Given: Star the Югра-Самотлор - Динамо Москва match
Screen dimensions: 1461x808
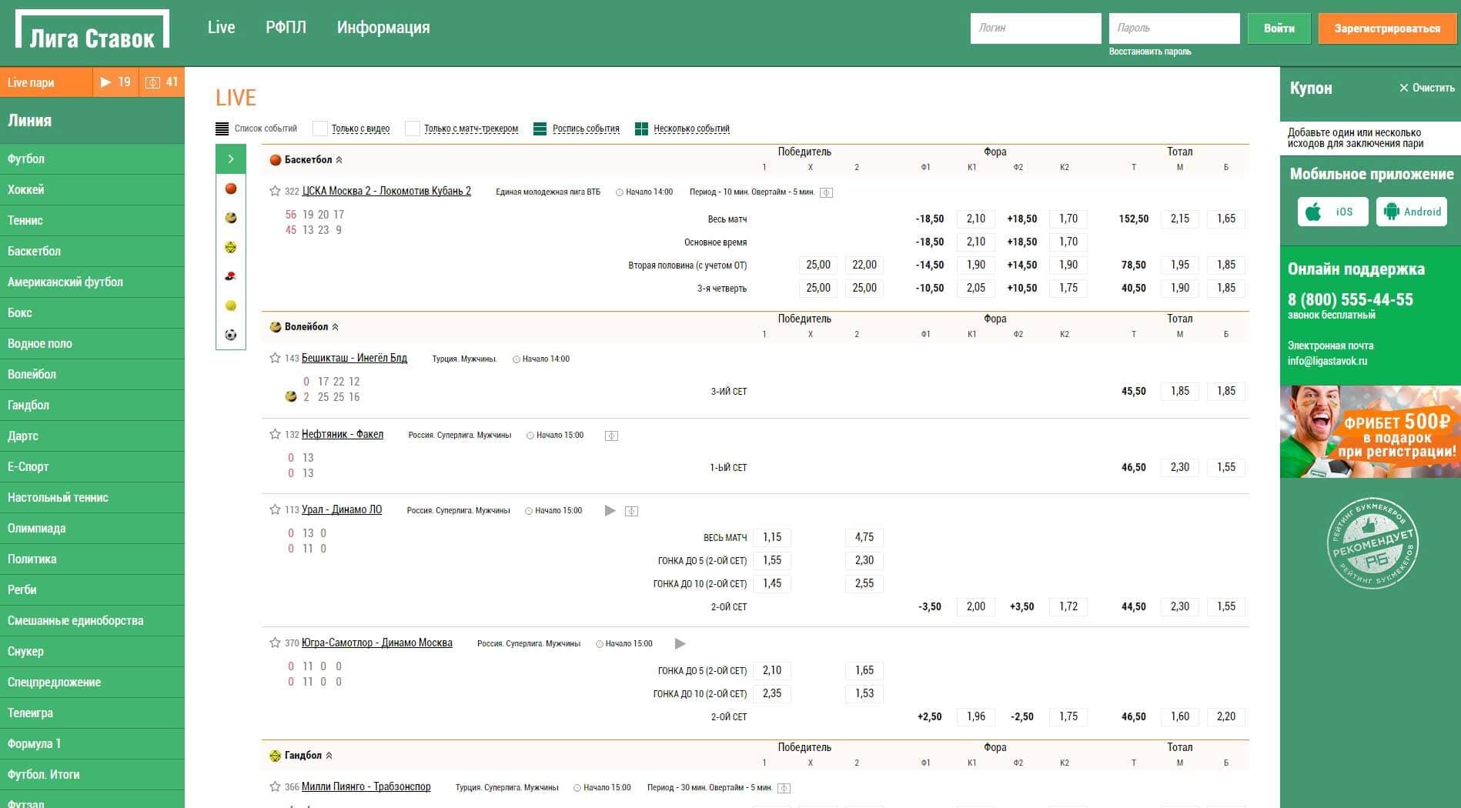Looking at the screenshot, I should [x=275, y=643].
